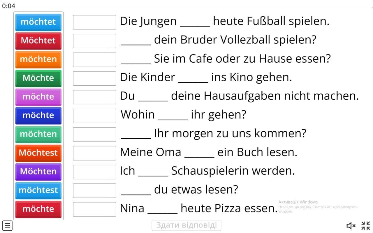
Task: Select the orange 'möchten' tile
Action: coord(38,59)
